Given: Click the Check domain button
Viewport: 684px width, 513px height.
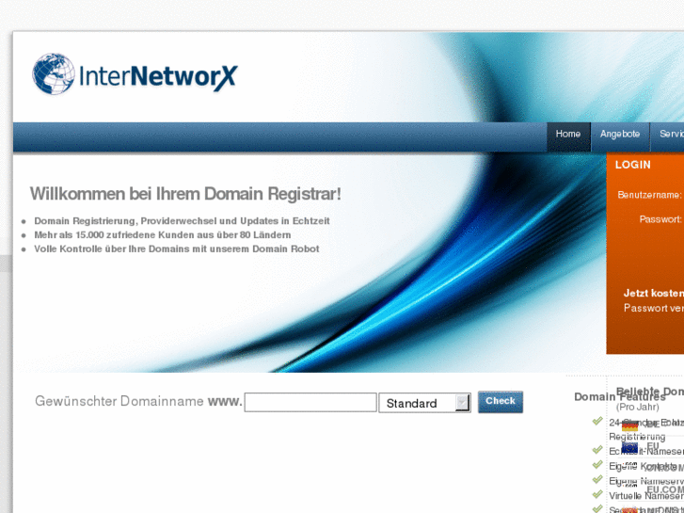Looking at the screenshot, I should tap(501, 402).
